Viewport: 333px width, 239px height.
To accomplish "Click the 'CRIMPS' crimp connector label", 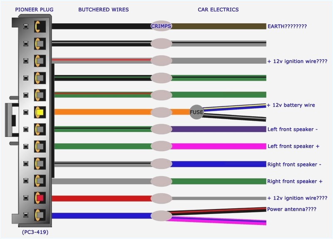I will 161,26.
